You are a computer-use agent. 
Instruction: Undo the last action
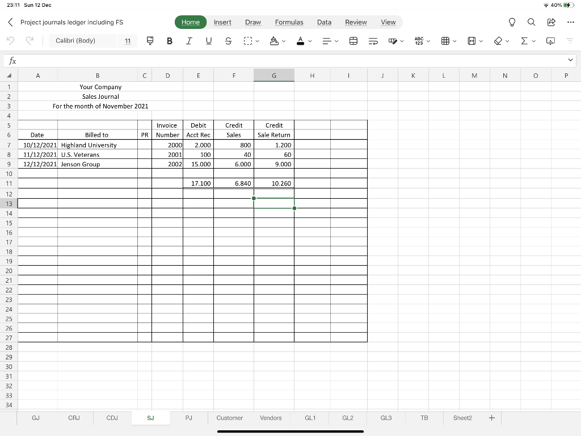10,41
